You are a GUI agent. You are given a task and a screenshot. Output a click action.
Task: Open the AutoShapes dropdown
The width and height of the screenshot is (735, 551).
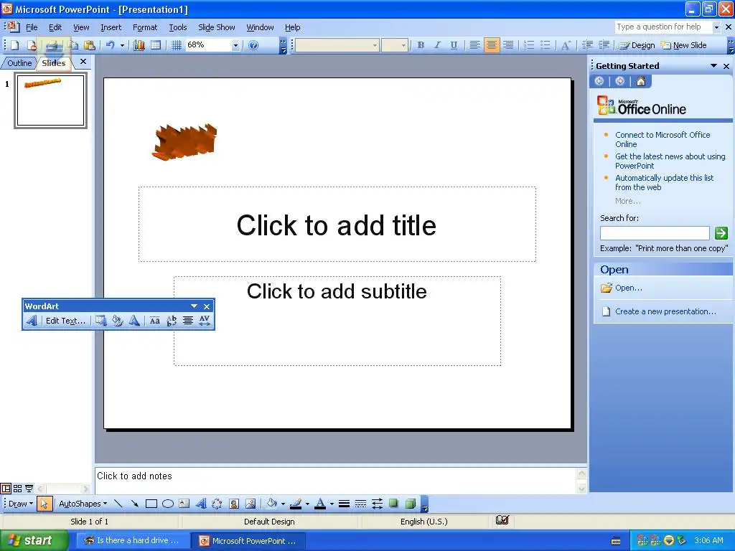83,504
